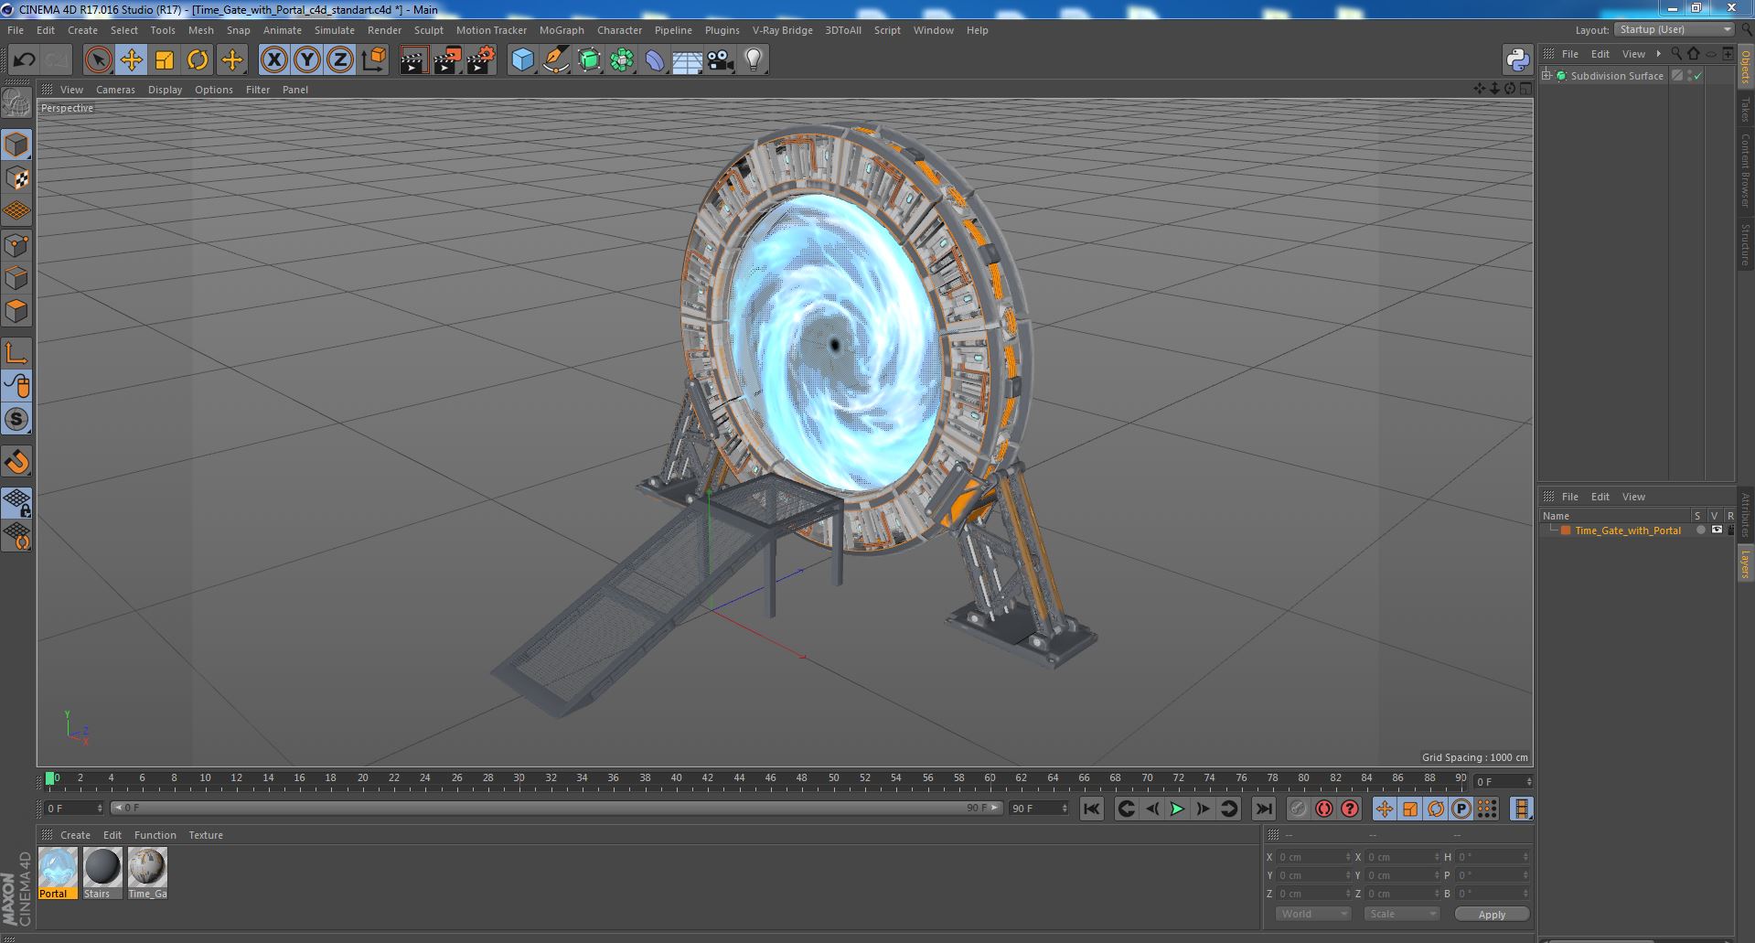Viewport: 1755px width, 943px height.
Task: Click frame 44 on the timeline ruler
Action: click(x=739, y=779)
